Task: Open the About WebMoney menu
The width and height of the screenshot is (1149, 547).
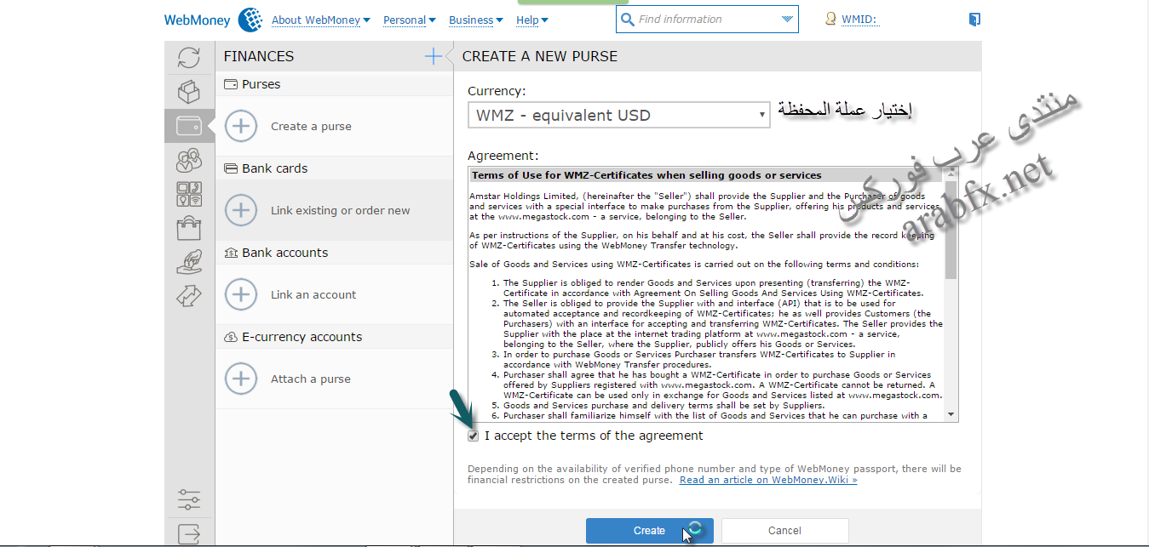Action: (x=321, y=20)
